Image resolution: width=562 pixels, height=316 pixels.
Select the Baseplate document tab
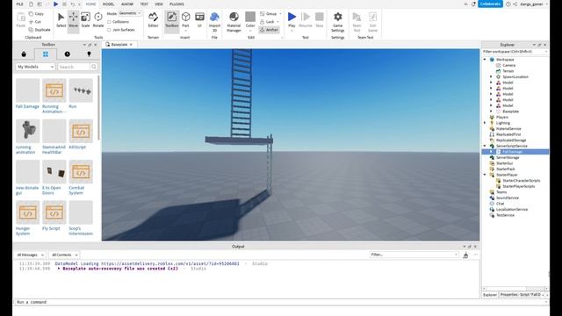[x=119, y=45]
